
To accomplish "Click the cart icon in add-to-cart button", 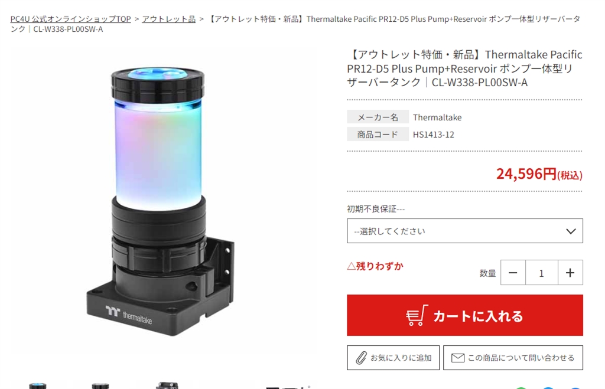I will click(417, 315).
